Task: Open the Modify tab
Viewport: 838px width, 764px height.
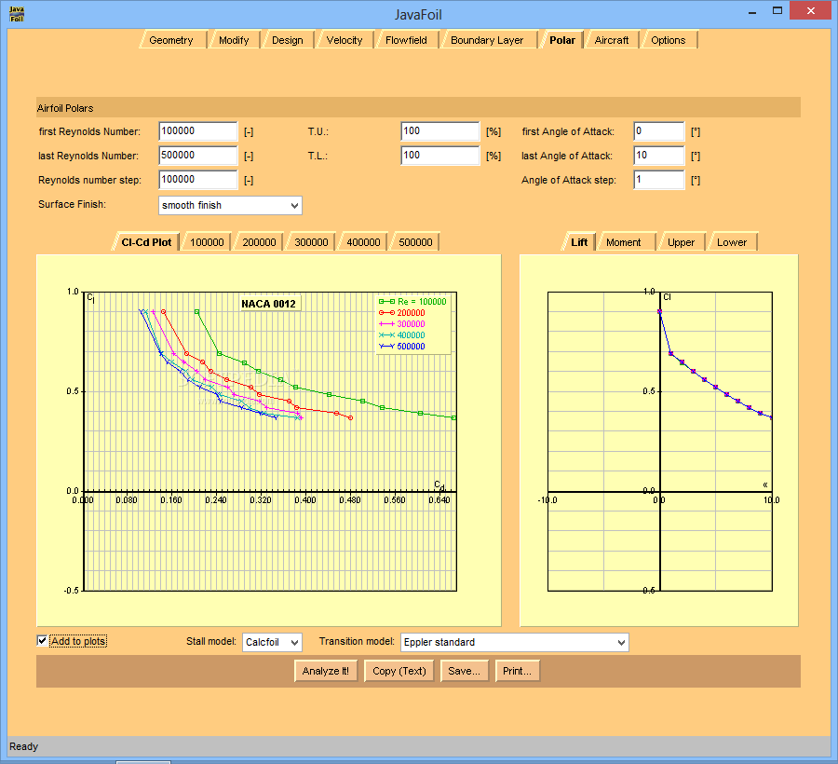Action: 234,40
